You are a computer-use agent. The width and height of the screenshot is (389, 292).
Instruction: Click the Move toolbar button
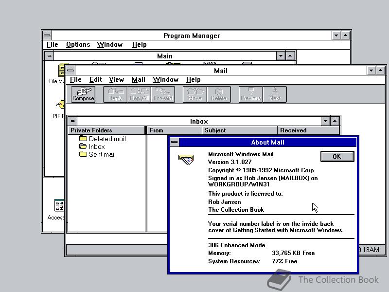coord(195,94)
